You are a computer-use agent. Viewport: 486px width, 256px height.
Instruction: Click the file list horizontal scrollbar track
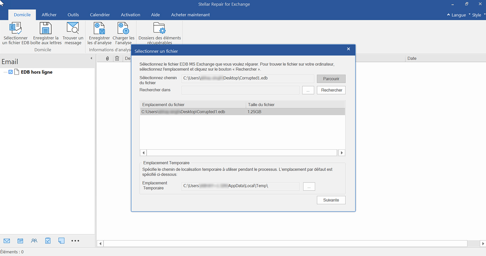pos(242,153)
